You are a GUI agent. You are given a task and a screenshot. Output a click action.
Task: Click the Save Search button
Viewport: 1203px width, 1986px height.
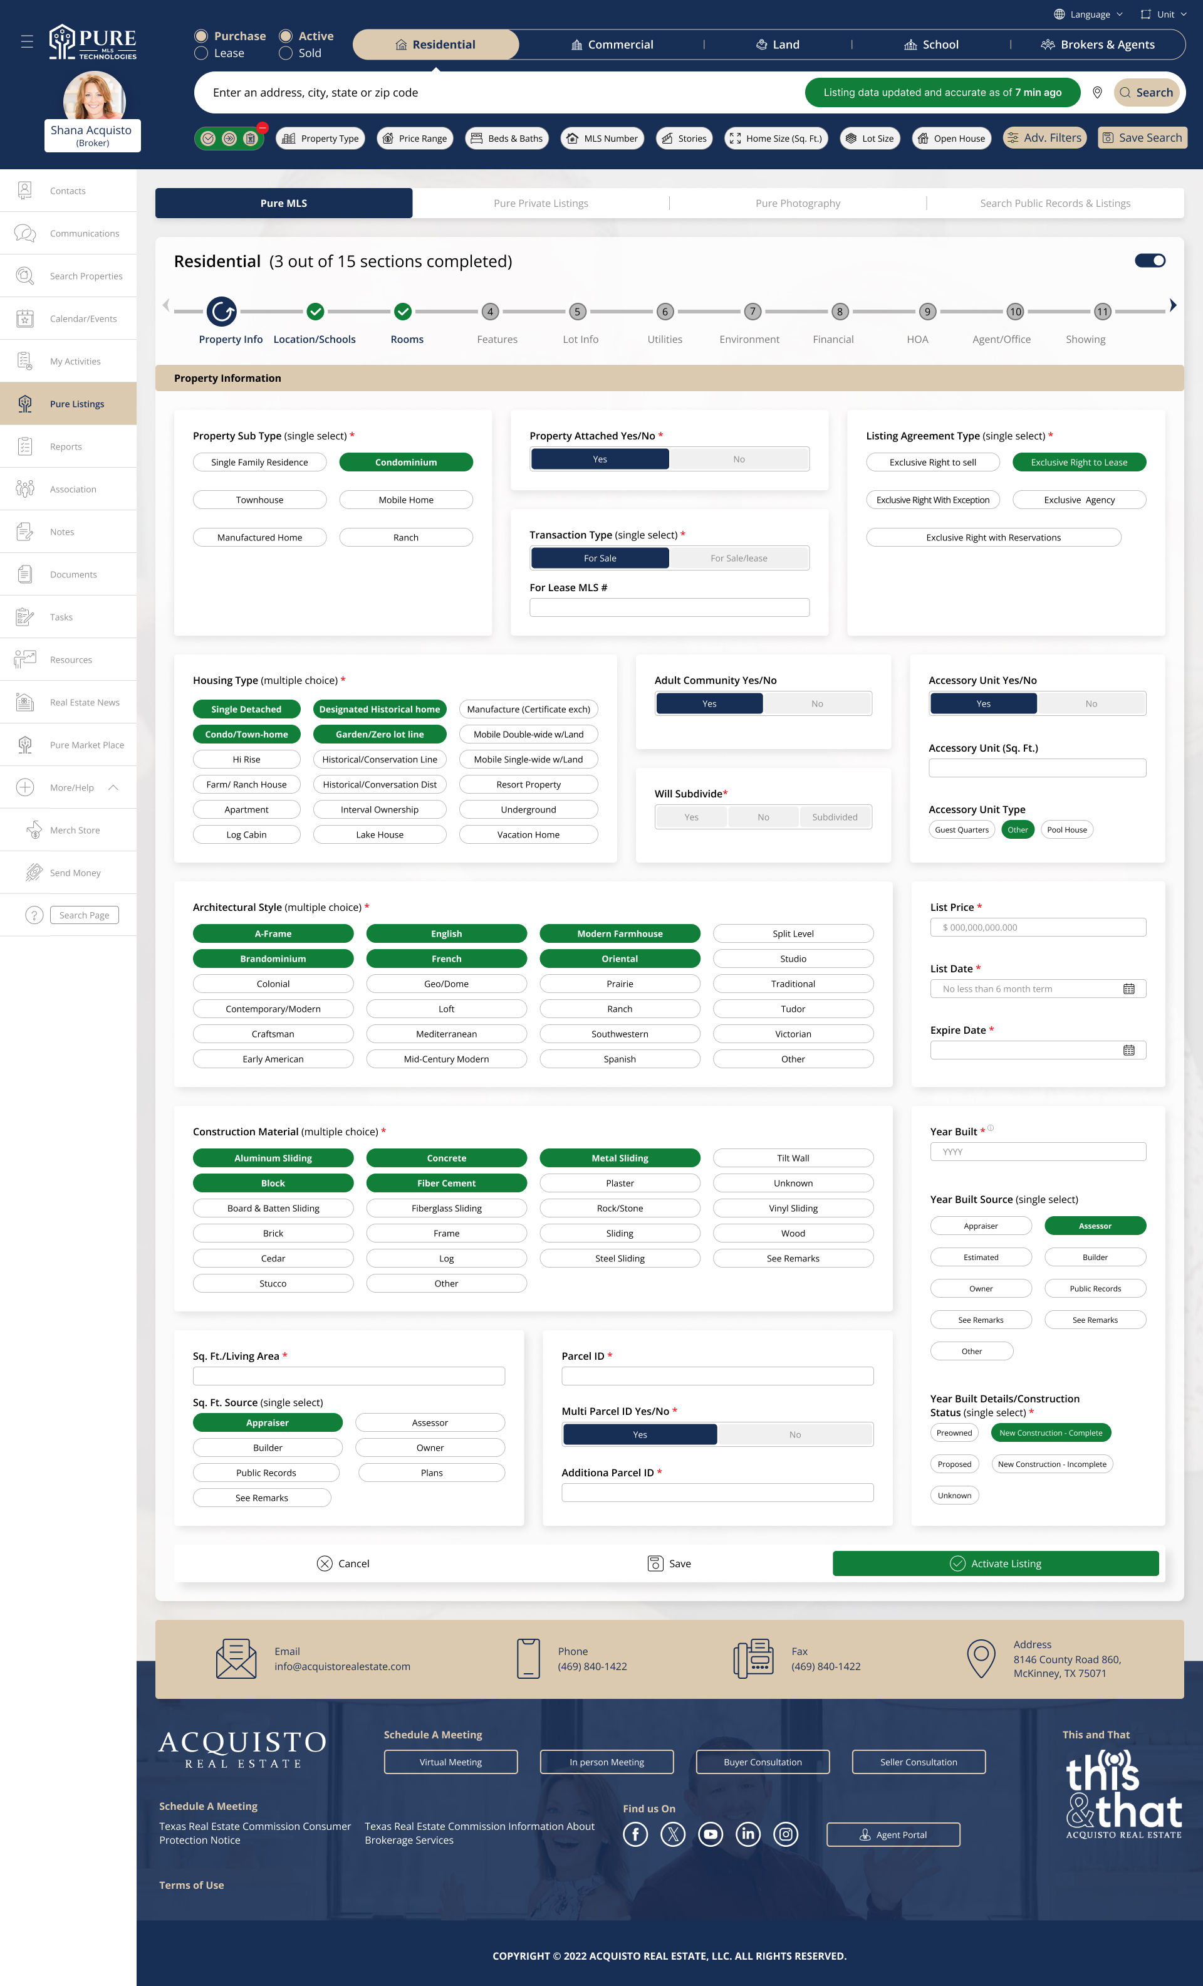click(x=1142, y=138)
